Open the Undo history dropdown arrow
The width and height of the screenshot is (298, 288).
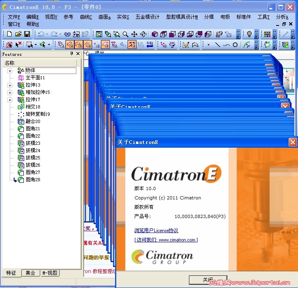(x=47, y=34)
